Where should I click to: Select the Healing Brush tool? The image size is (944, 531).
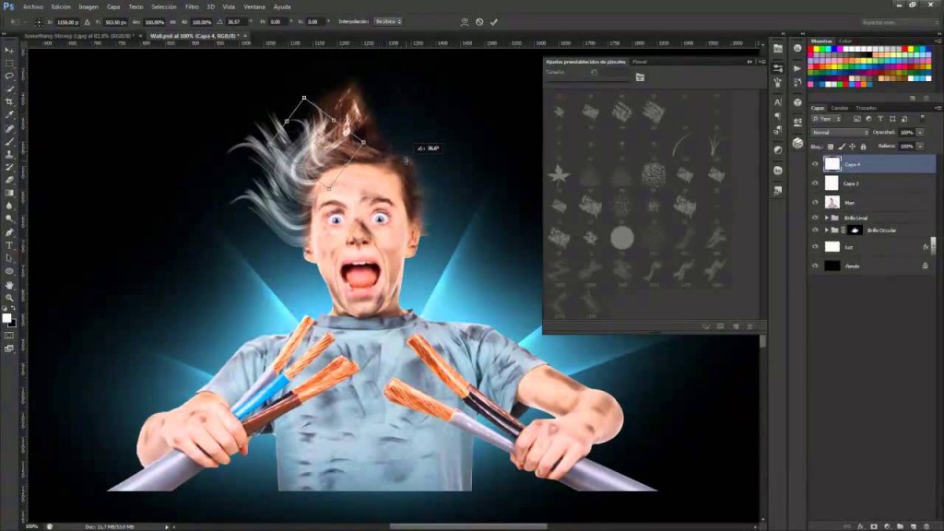click(x=9, y=128)
